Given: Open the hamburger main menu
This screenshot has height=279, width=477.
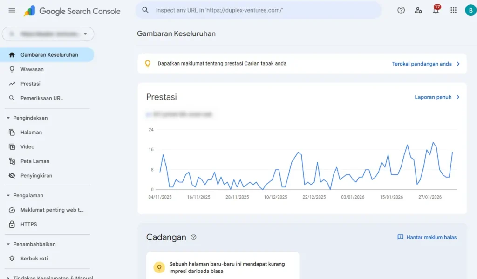Looking at the screenshot, I should pyautogui.click(x=12, y=10).
